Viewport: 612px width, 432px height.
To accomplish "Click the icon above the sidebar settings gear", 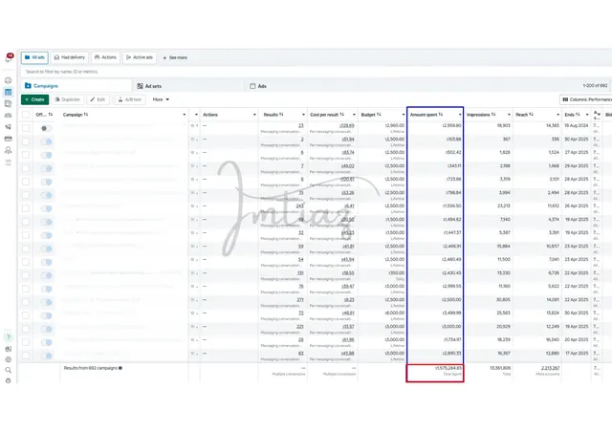I will [x=9, y=349].
